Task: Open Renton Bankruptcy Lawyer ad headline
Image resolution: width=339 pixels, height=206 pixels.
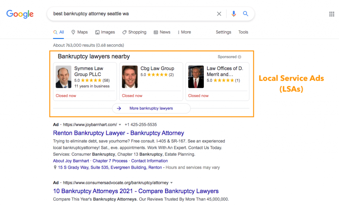Action: [x=118, y=133]
